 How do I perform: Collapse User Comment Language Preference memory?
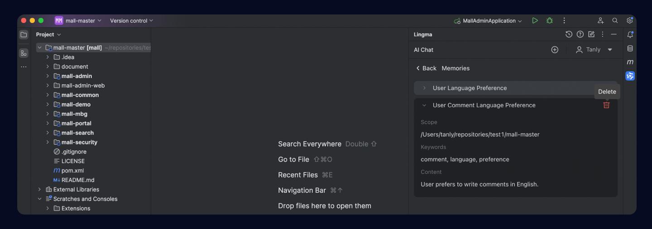click(x=424, y=105)
